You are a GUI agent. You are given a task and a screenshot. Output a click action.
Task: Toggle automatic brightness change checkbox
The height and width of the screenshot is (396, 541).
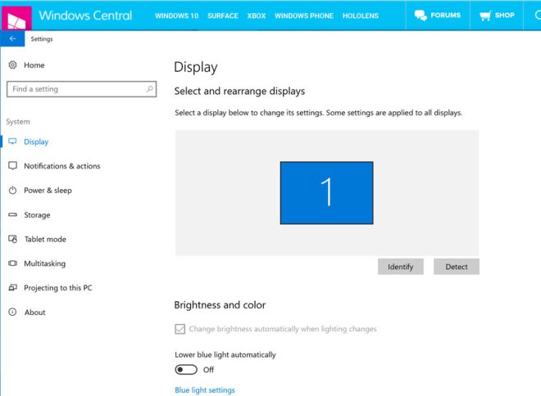[x=180, y=329]
